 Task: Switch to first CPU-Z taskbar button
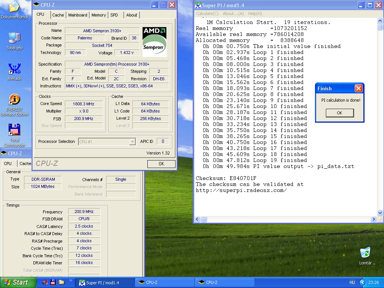(x=165, y=283)
